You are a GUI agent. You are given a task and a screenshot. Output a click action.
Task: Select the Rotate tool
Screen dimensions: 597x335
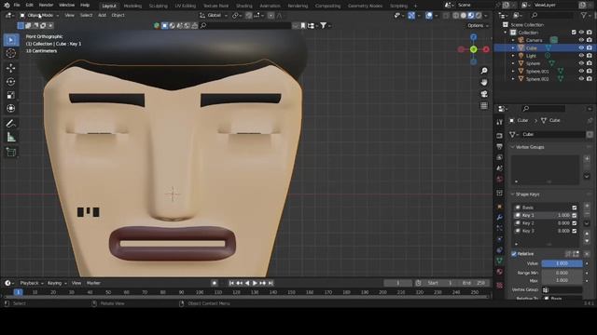click(11, 82)
